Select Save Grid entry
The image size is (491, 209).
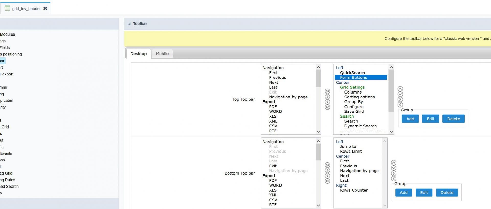click(354, 111)
